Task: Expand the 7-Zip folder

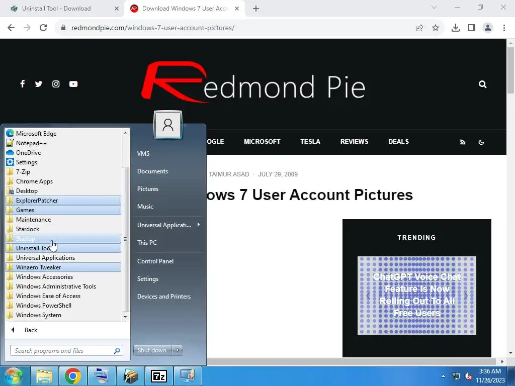Action: [63, 172]
